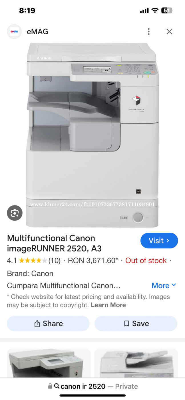Tap the eMAG source name label
The image size is (185, 400).
click(37, 32)
